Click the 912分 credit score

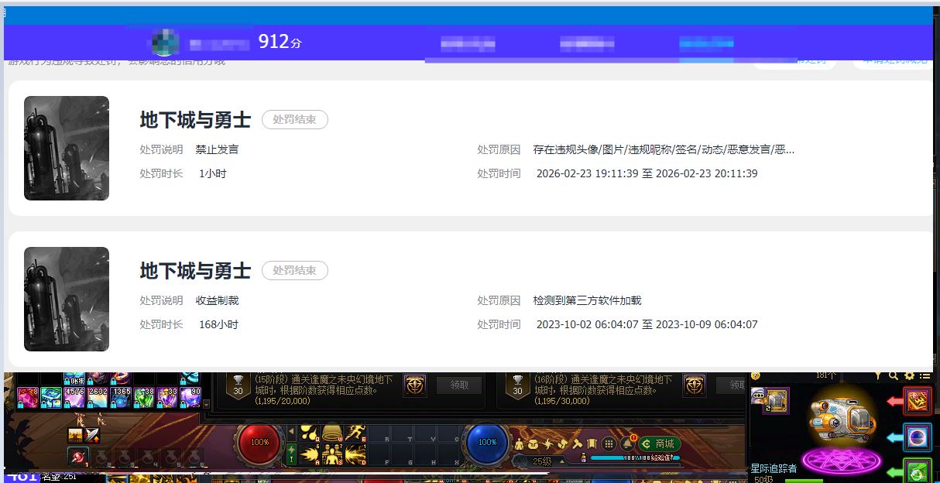pos(280,42)
